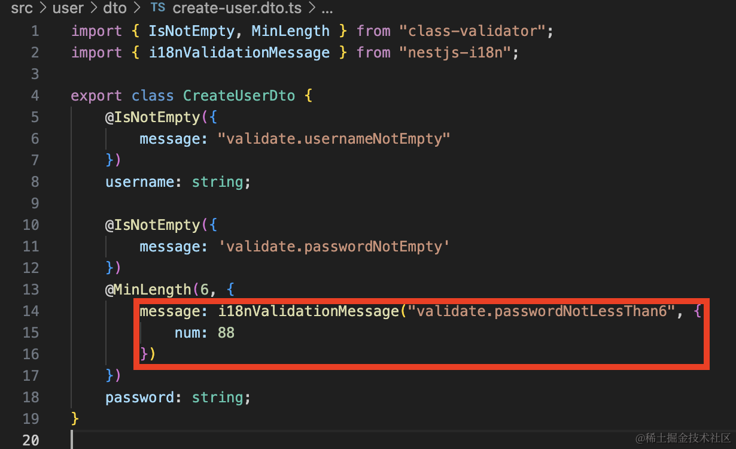Place cursor on num value 88
Viewport: 736px width, 449px height.
[226, 333]
